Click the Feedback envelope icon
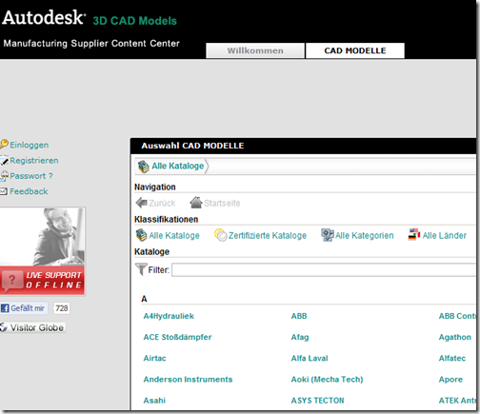Viewport: 480px width, 414px height. [x=4, y=191]
